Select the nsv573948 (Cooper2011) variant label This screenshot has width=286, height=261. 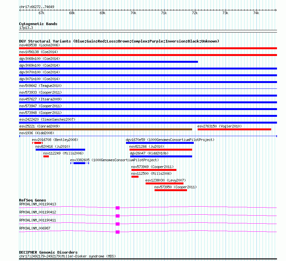click(40, 113)
